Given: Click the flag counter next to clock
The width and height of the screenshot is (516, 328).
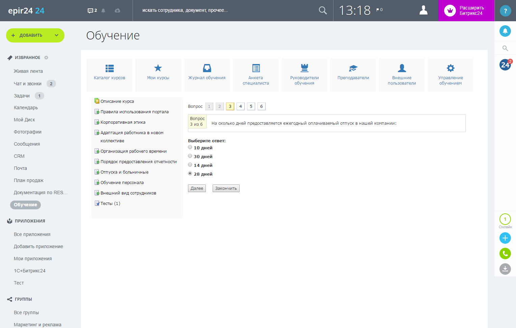Looking at the screenshot, I should (379, 10).
